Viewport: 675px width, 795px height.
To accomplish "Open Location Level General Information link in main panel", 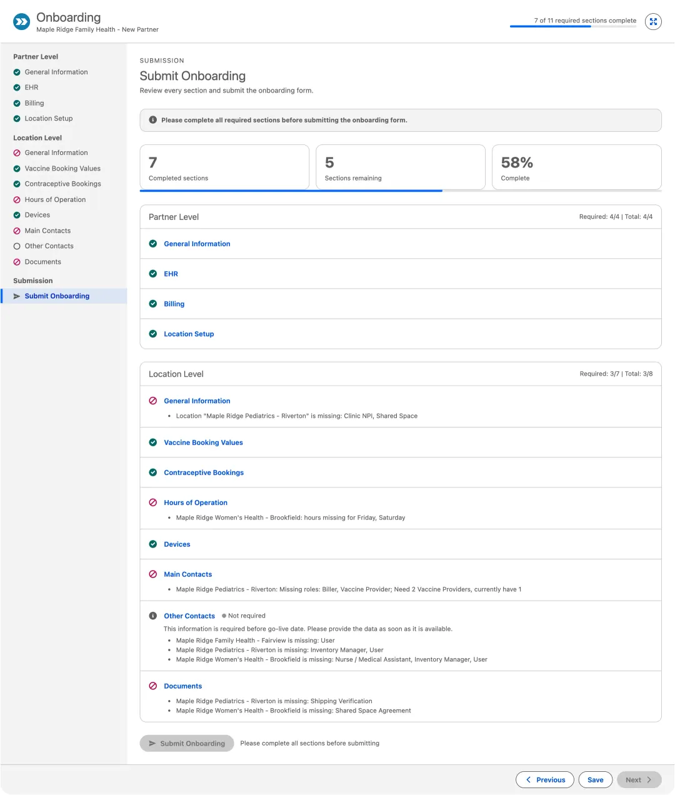I will pyautogui.click(x=197, y=401).
